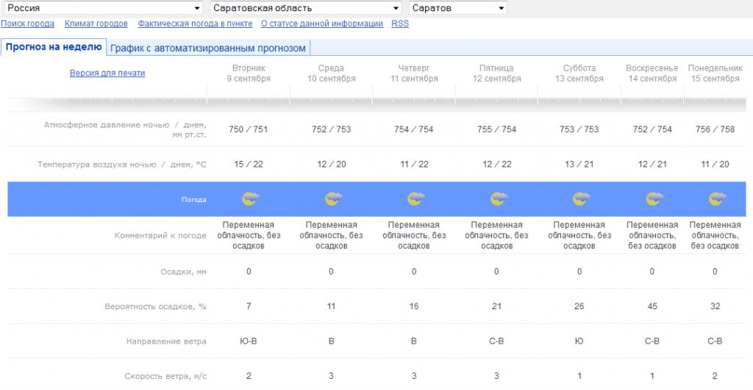The image size is (753, 390).
Task: Click Thursday's partly cloudy weather icon
Action: click(x=416, y=199)
